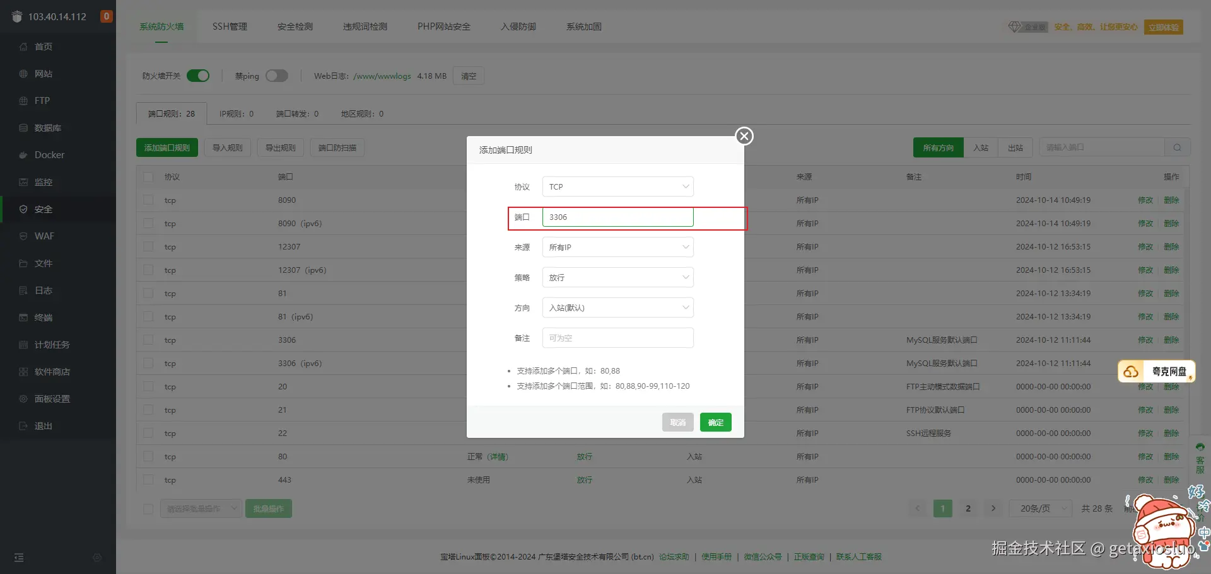The width and height of the screenshot is (1211, 574).
Task: Click the 退出 logout icon
Action: coord(23,426)
